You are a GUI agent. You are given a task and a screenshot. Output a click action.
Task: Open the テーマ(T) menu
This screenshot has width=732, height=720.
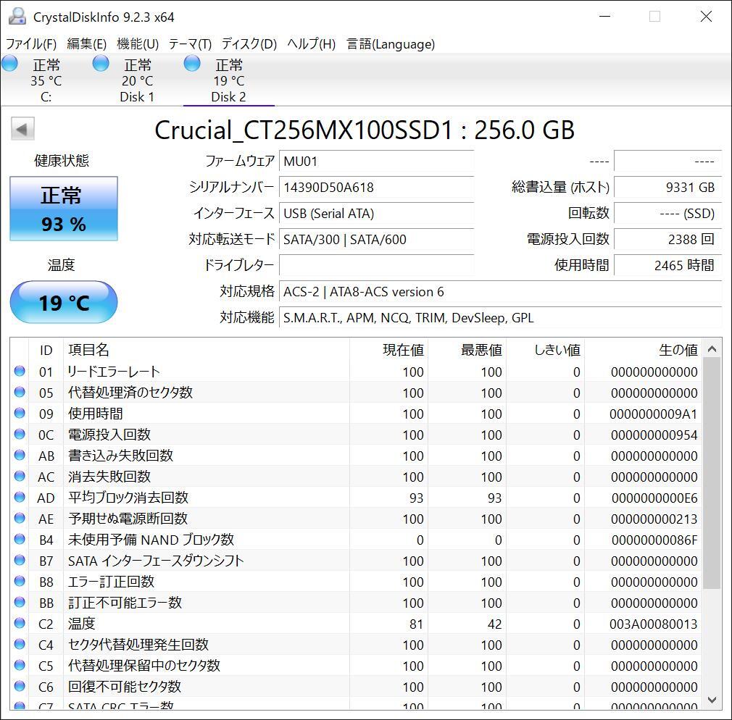coord(190,44)
